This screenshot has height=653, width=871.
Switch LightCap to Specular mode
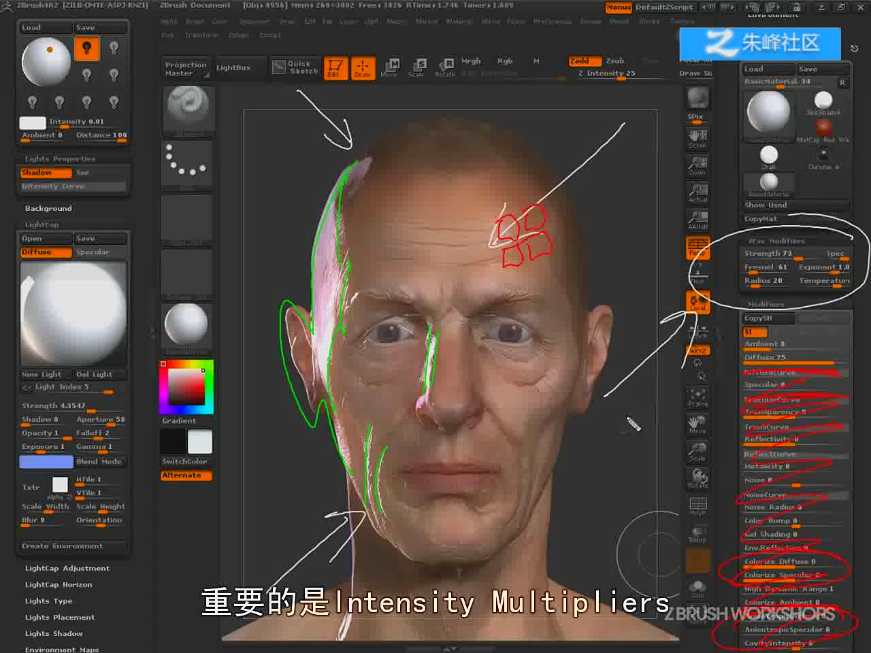click(x=100, y=252)
